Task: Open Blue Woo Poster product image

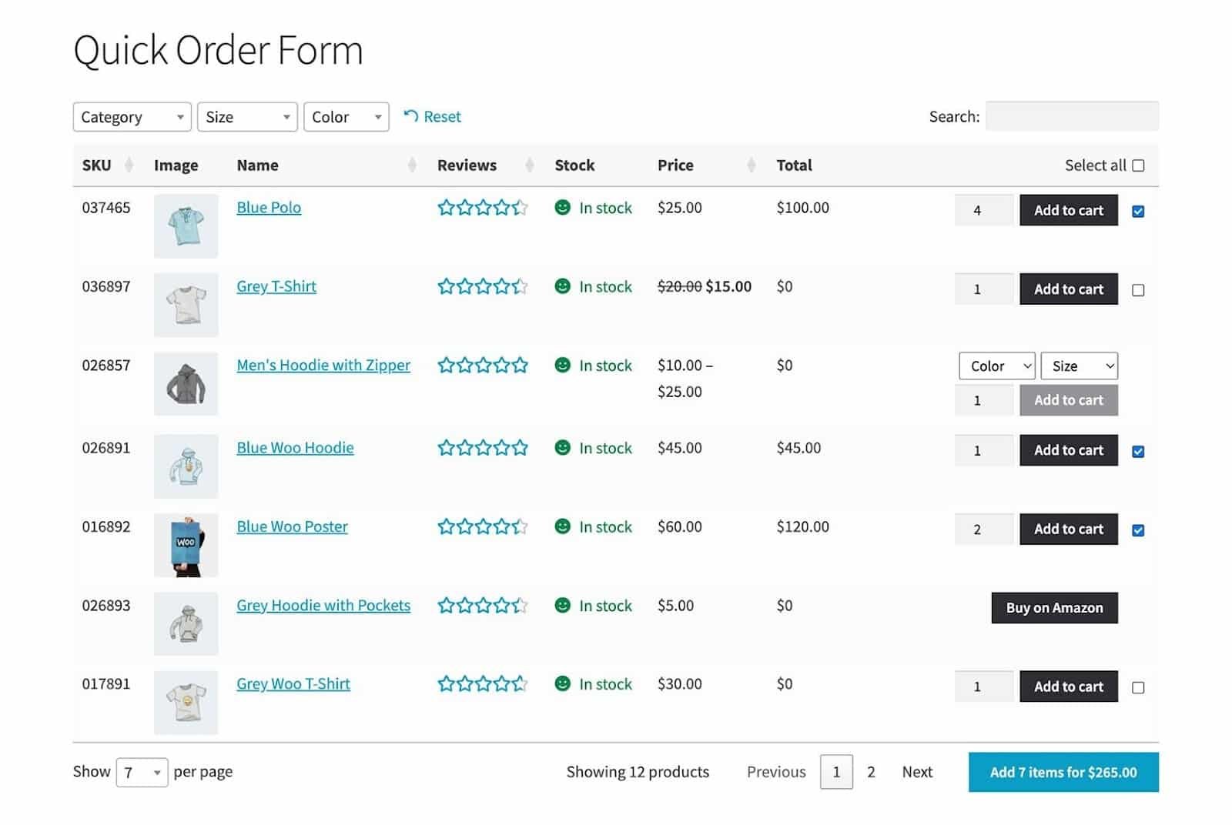Action: tap(186, 546)
